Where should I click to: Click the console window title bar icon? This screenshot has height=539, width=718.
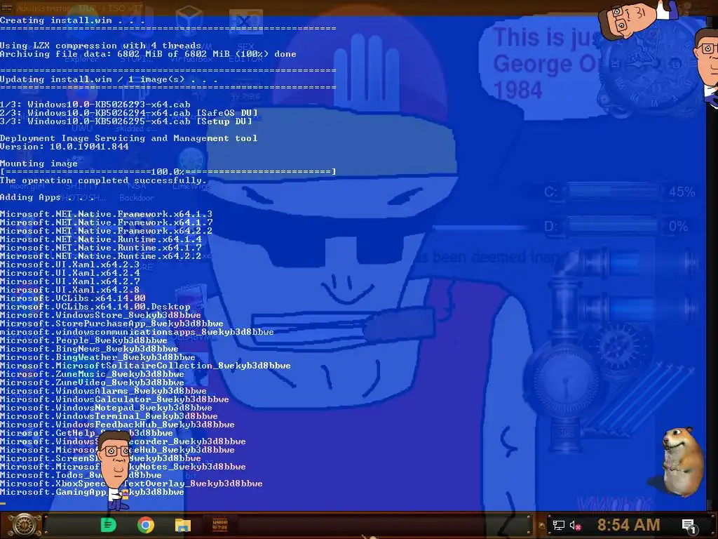6,7
